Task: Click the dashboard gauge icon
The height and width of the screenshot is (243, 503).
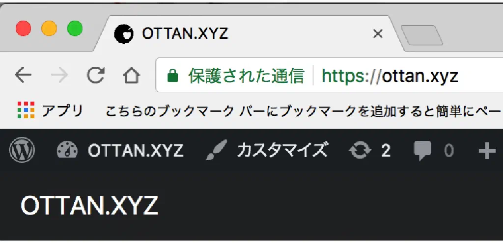Action: [x=67, y=150]
